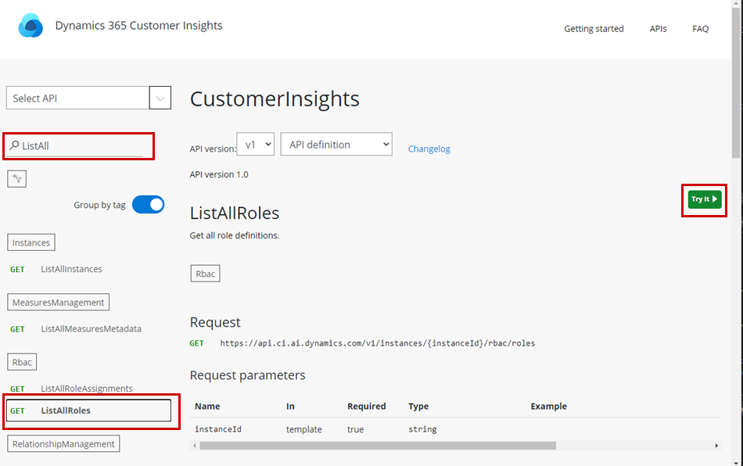Click the search magnifier icon

[16, 145]
